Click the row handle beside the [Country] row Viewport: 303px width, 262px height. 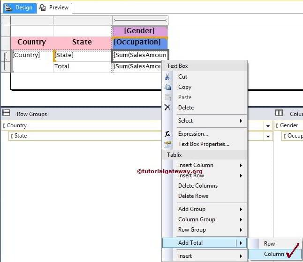coord(6,56)
